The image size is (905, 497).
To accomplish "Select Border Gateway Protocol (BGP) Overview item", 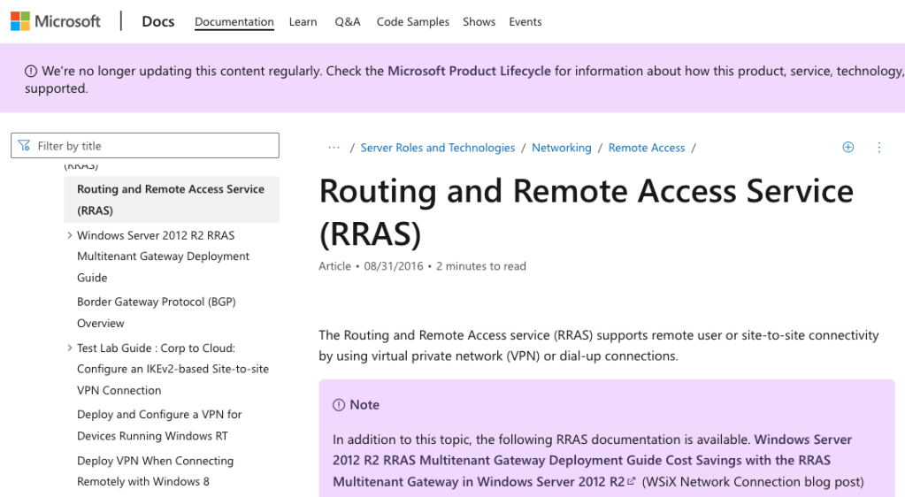I will [x=156, y=312].
